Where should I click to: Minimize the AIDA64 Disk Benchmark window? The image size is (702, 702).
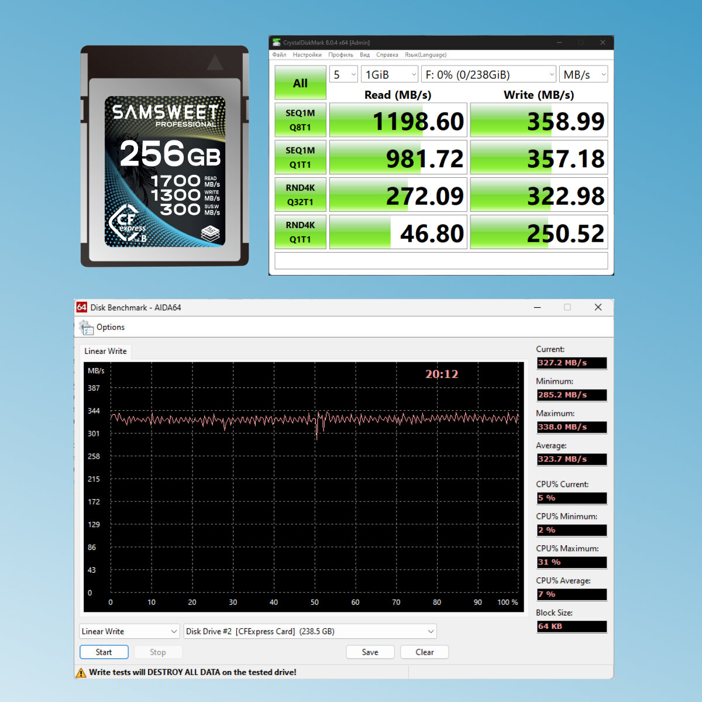click(537, 307)
